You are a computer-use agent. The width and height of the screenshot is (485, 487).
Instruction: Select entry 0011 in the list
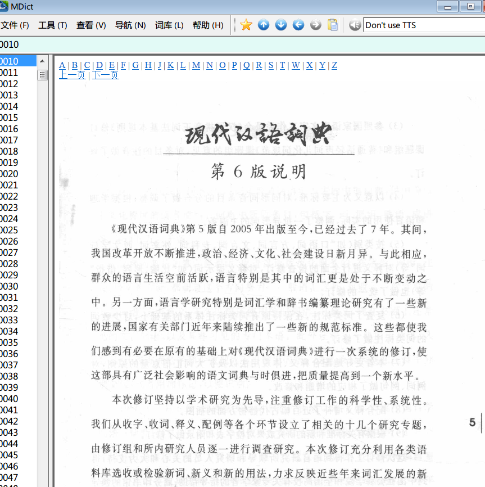(18, 73)
